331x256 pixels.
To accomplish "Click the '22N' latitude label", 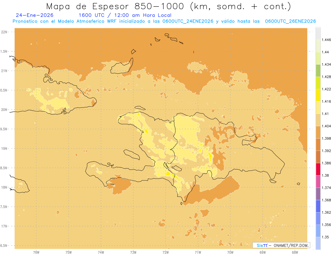I will [x=4, y=32].
